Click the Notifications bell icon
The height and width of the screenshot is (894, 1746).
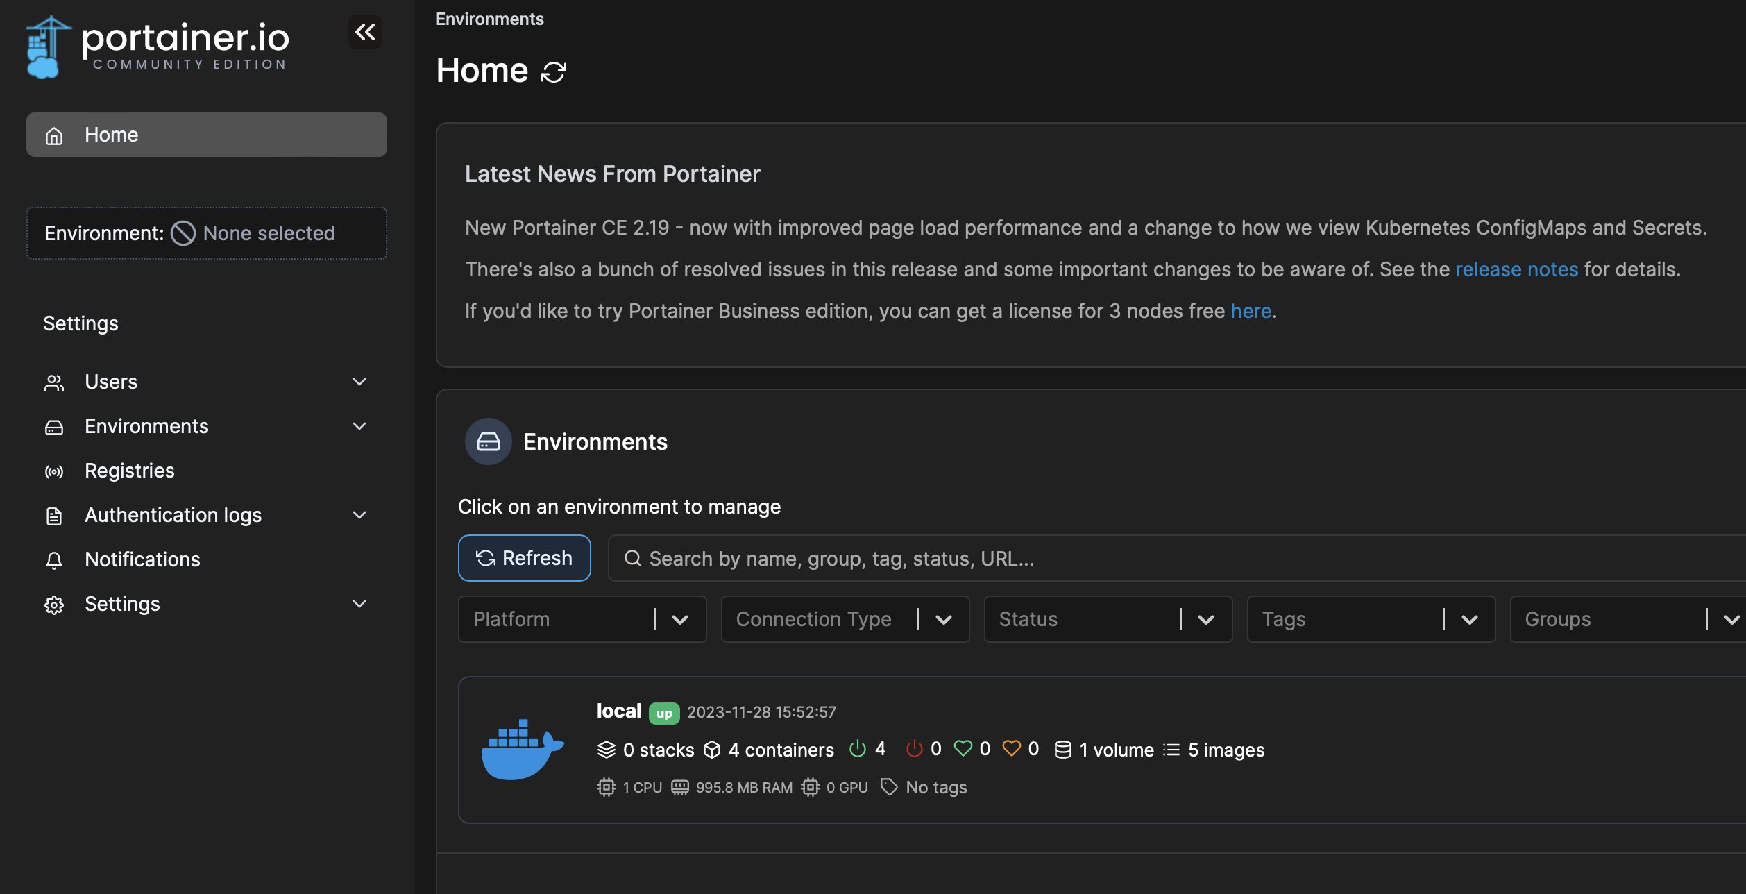[54, 560]
